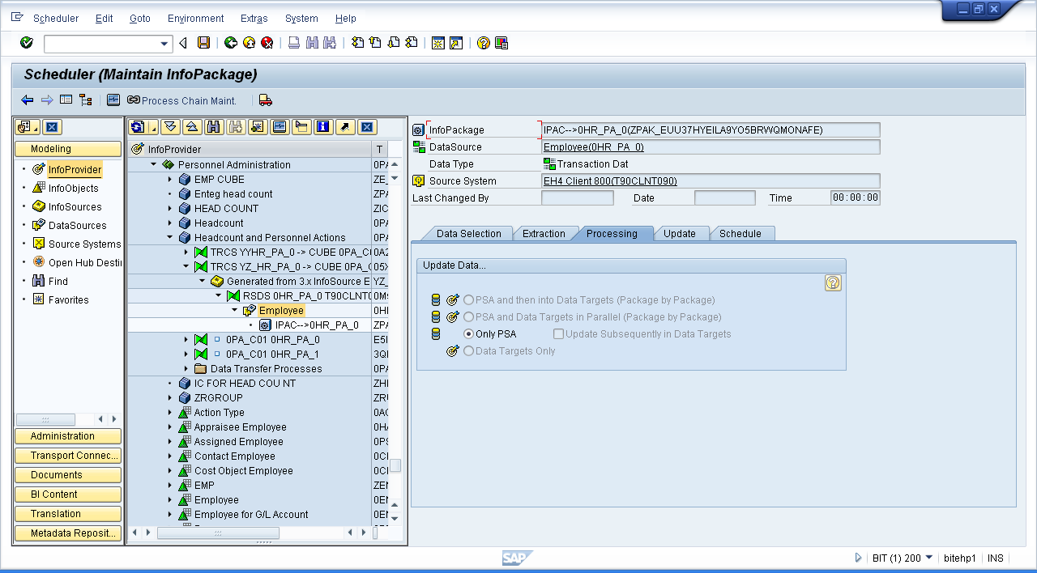
Task: Click the binoculars Find icon in the tree toolbar
Action: (x=214, y=126)
